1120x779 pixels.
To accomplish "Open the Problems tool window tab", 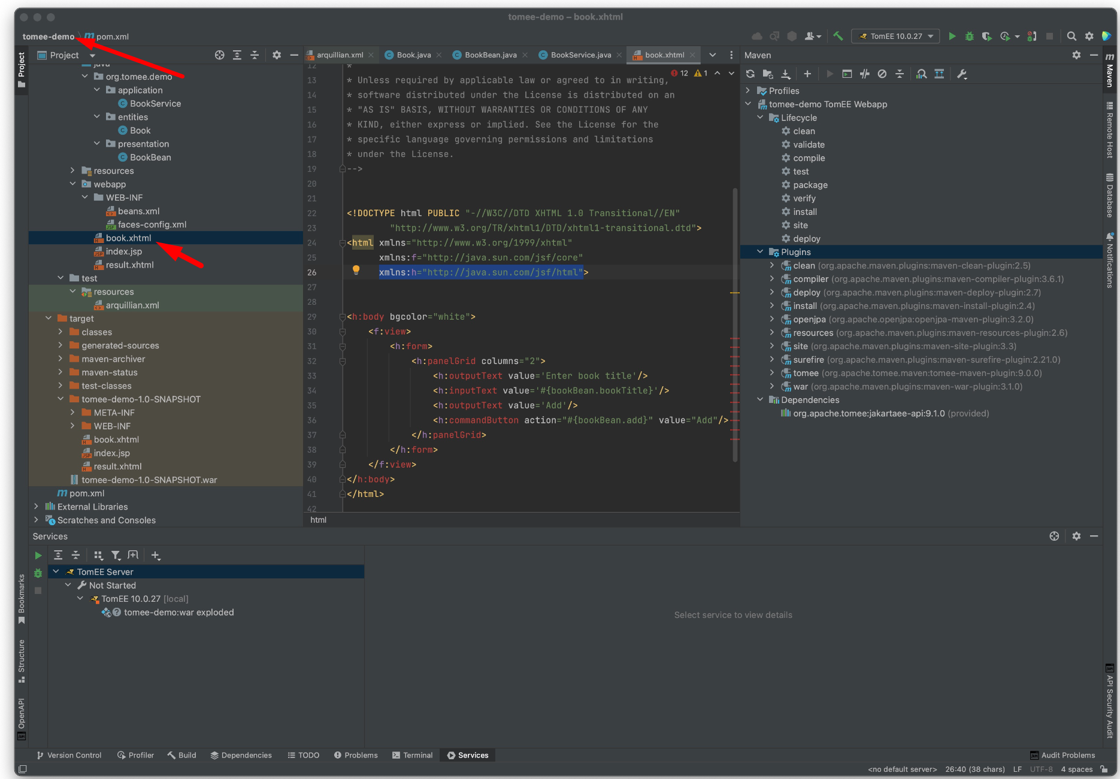I will (x=356, y=755).
